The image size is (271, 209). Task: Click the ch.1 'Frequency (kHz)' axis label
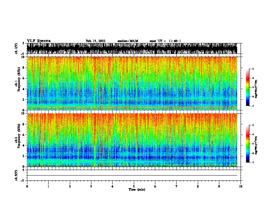click(x=19, y=79)
